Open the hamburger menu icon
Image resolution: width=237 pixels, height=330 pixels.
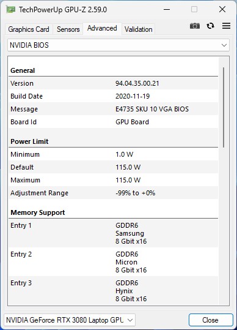(x=226, y=26)
